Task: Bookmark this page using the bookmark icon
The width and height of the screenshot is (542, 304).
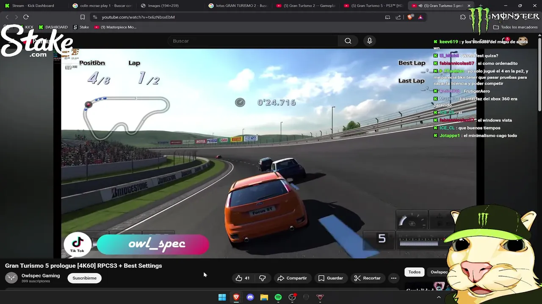Action: [x=83, y=17]
